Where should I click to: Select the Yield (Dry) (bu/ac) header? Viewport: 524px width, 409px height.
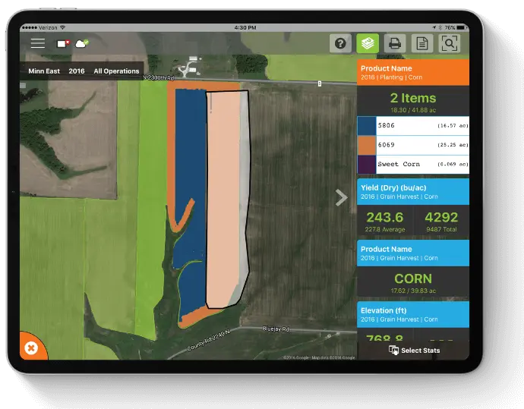(x=413, y=190)
